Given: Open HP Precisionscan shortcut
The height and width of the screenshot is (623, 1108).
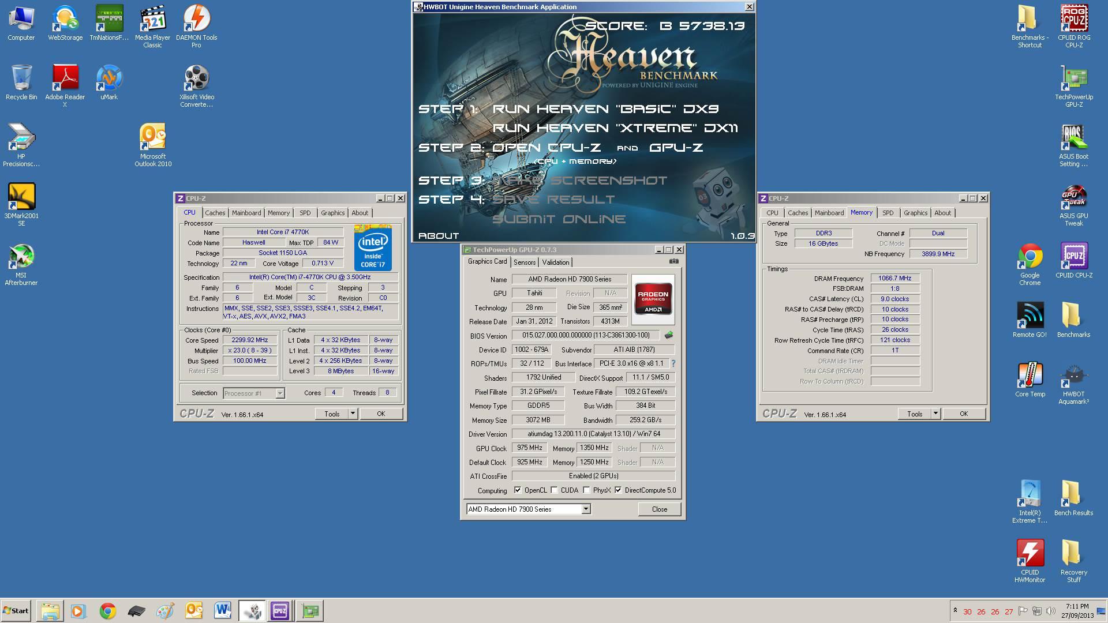Looking at the screenshot, I should point(21,145).
